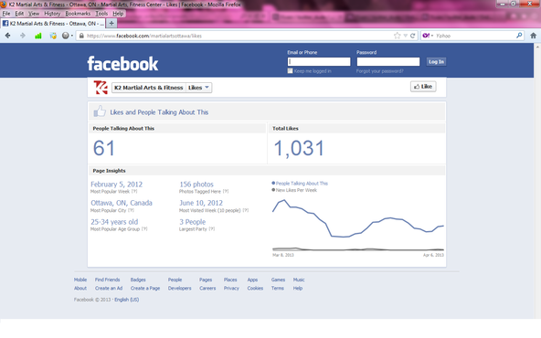Click help marker beside Most Popular Age Group
541x338 pixels.
(144, 229)
